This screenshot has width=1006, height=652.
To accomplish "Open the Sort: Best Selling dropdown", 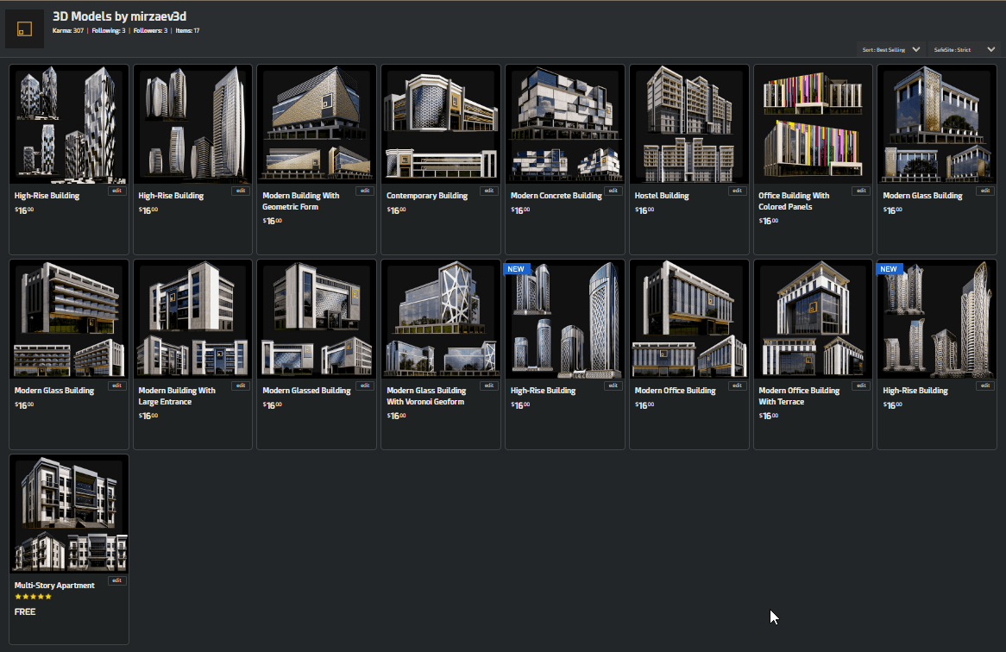I will [x=890, y=49].
